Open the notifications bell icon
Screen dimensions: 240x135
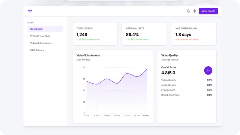(188, 11)
